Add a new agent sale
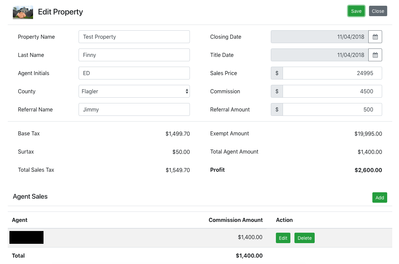 pyautogui.click(x=379, y=198)
